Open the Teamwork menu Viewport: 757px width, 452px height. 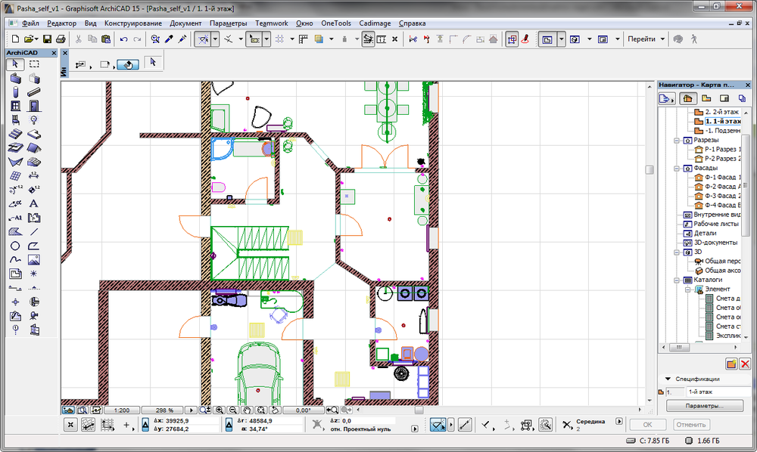coord(271,23)
